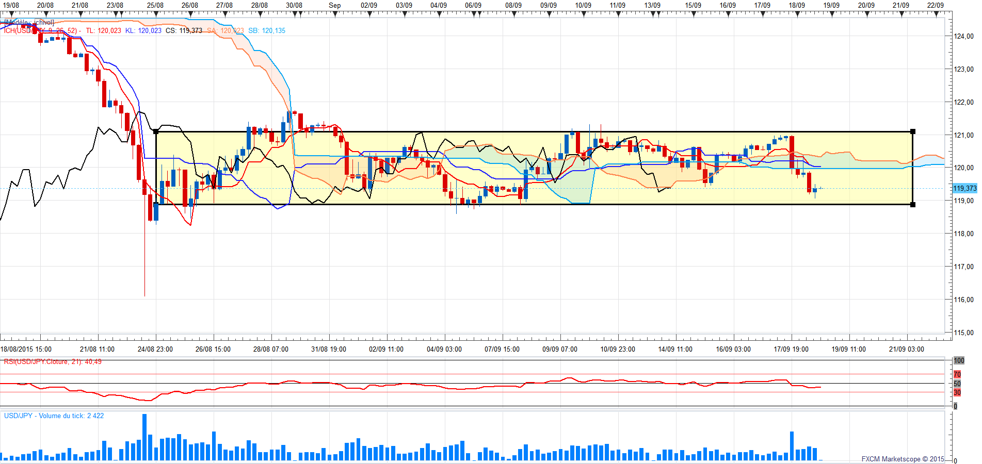The image size is (982, 464).
Task: Click the FXCM Marketscope © 2015 watermark
Action: pos(903,459)
